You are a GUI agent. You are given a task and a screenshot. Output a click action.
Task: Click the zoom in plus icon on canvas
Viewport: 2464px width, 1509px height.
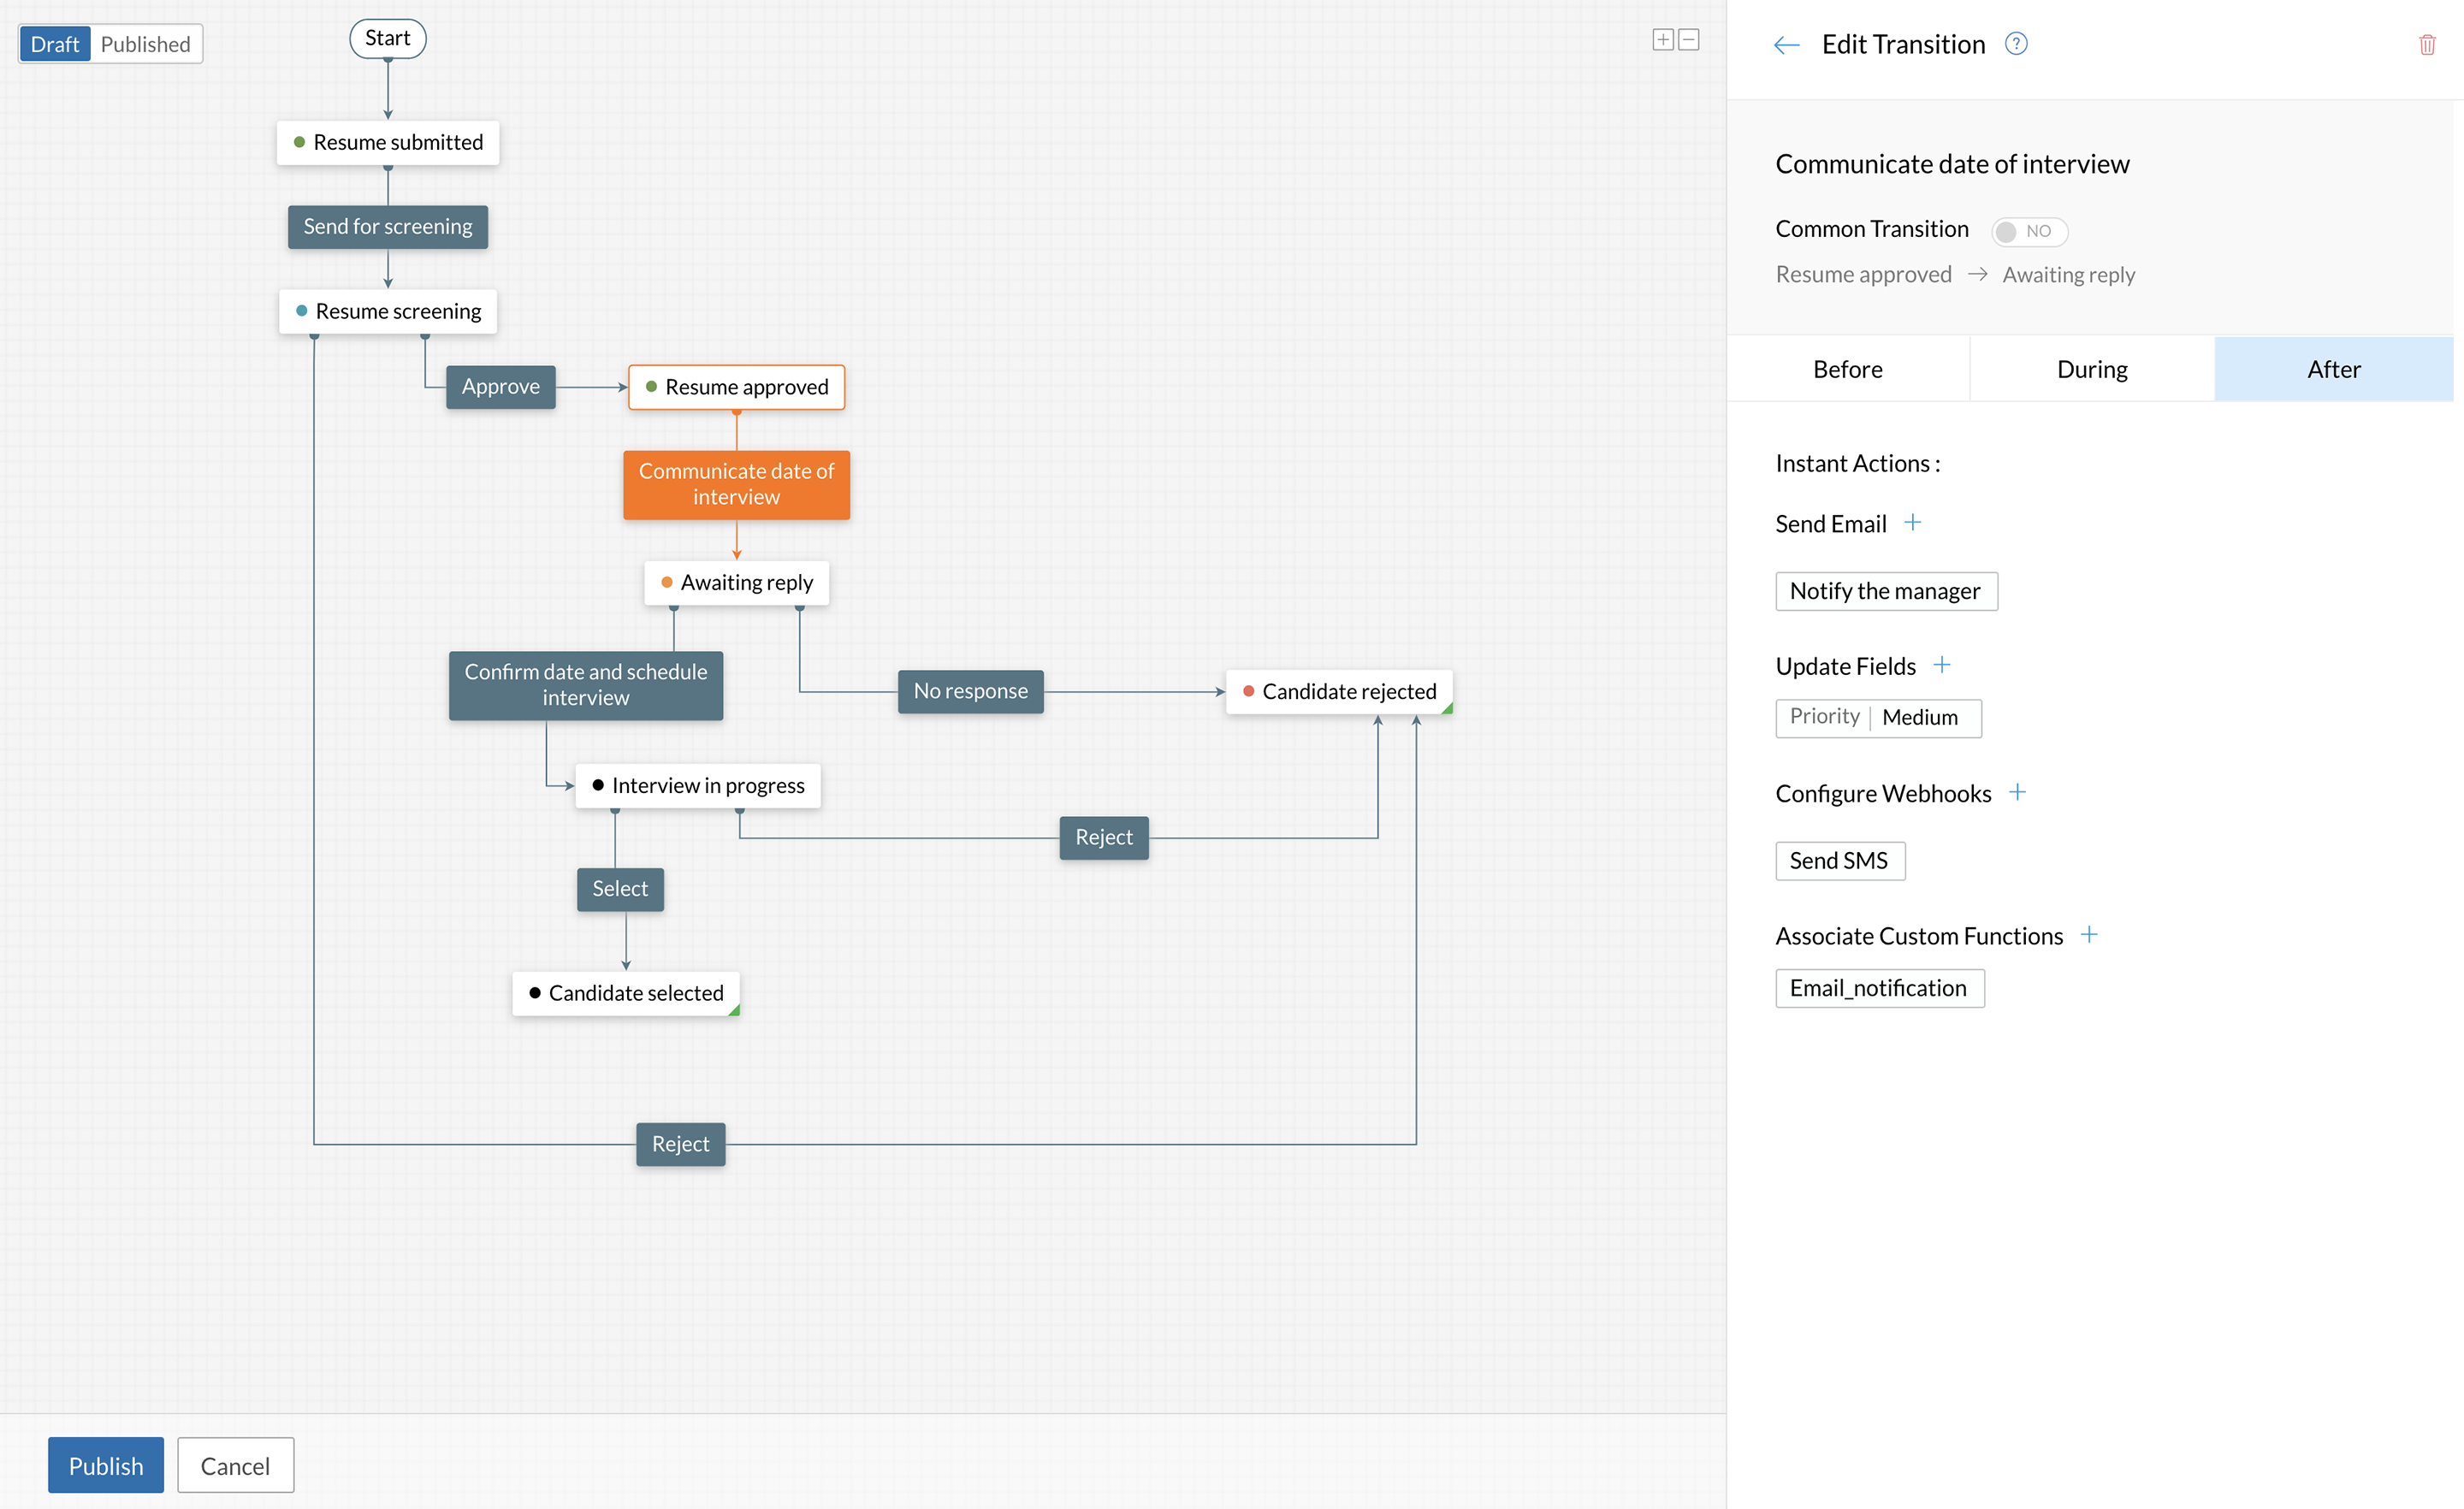coord(1662,40)
